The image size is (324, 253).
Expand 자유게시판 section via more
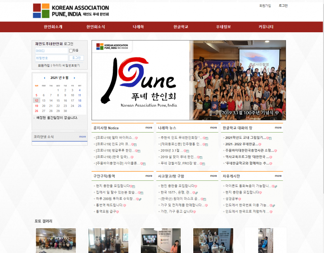pyautogui.click(x=278, y=176)
